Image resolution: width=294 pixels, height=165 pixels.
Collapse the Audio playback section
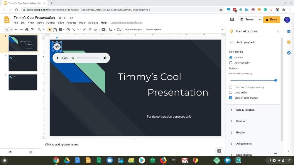pyautogui.click(x=232, y=42)
